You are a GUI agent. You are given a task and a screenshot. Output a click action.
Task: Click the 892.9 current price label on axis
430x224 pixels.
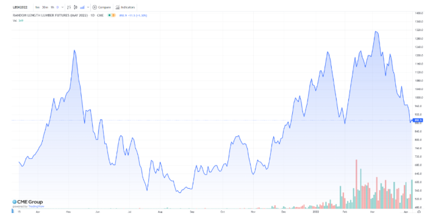[x=418, y=120]
